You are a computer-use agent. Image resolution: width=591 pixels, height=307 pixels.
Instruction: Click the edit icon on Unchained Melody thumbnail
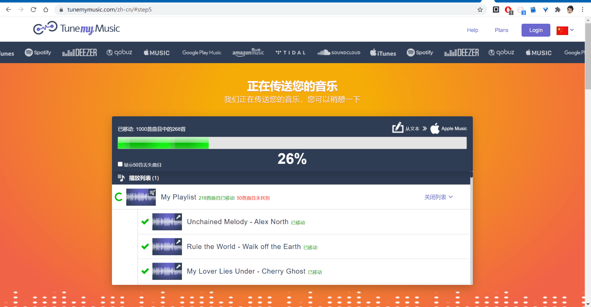(178, 217)
